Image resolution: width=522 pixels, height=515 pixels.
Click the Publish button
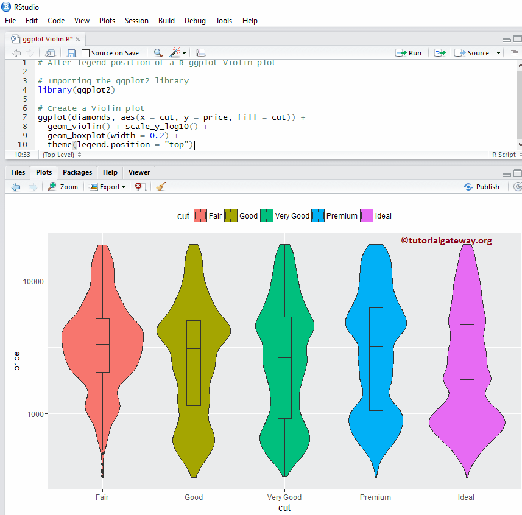coord(482,186)
